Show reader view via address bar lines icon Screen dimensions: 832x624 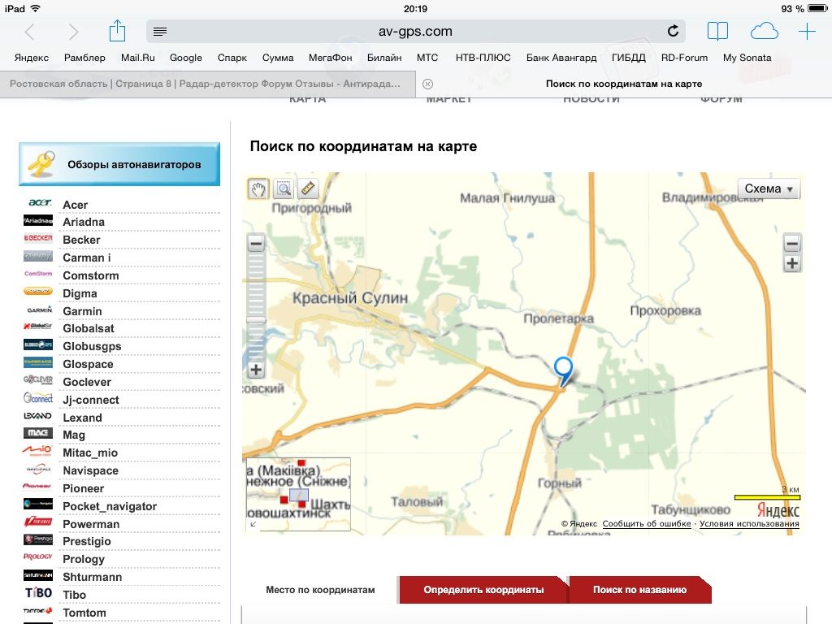(160, 32)
